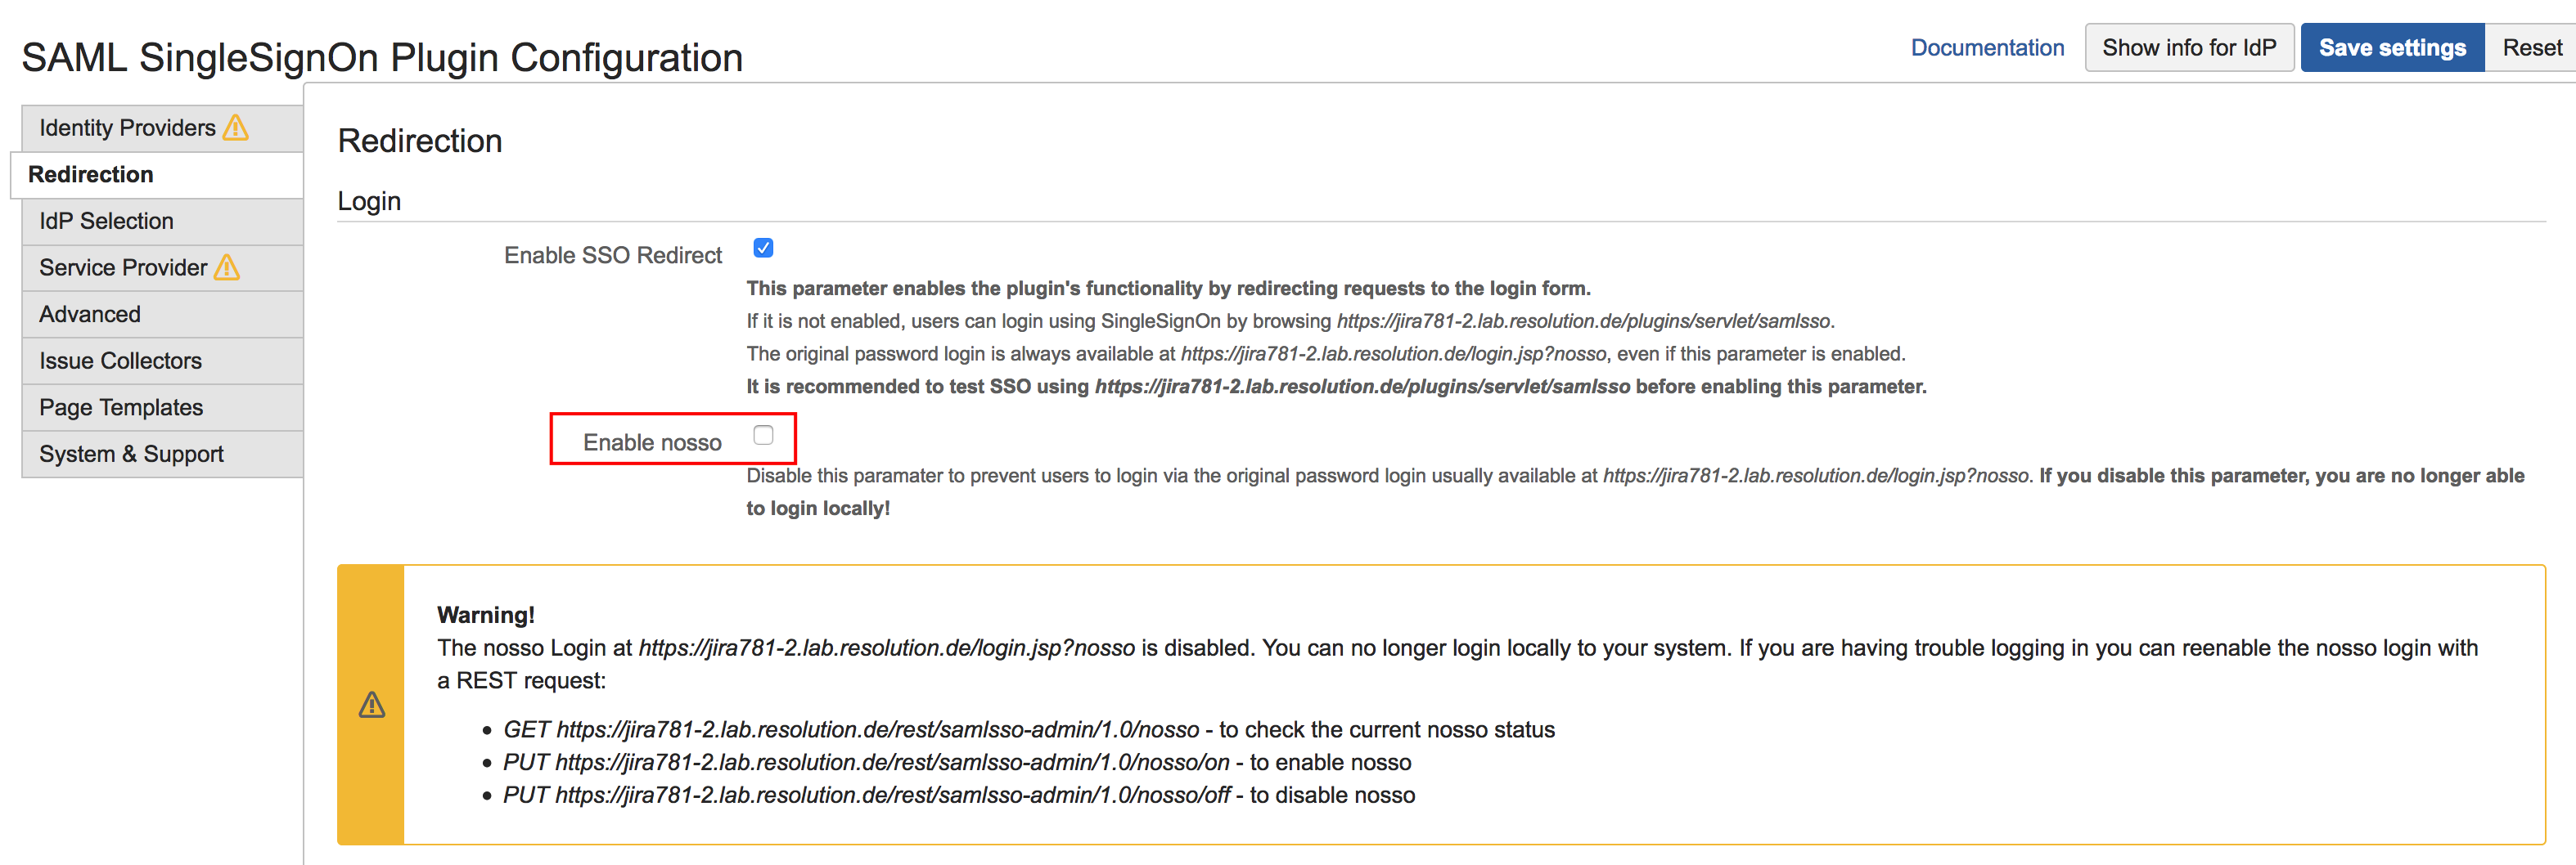
Task: Click the Enable SSO Redirect label
Action: [x=612, y=256]
